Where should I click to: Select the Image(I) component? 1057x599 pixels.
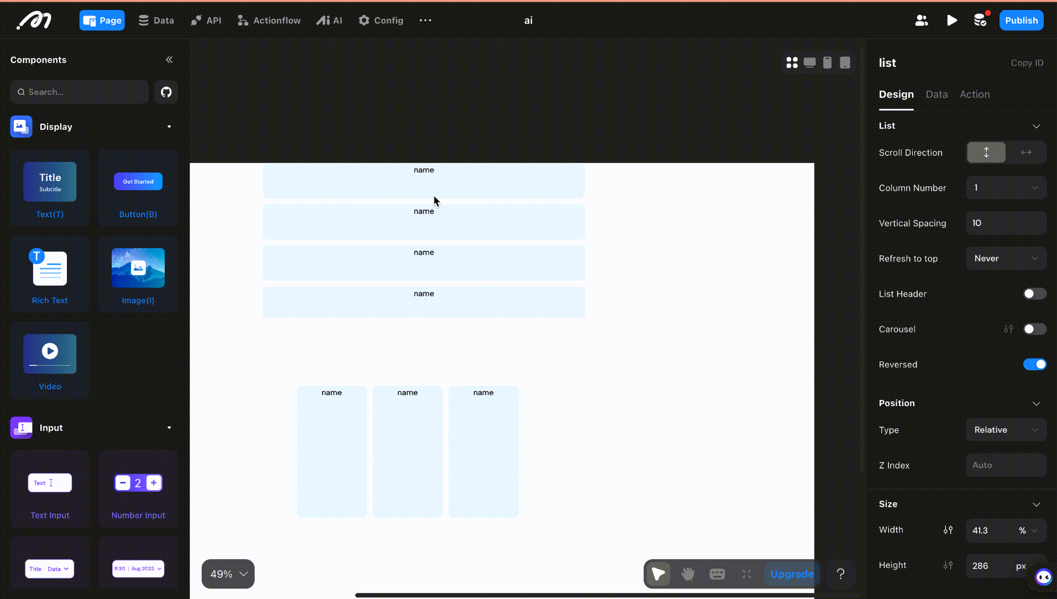(x=138, y=275)
